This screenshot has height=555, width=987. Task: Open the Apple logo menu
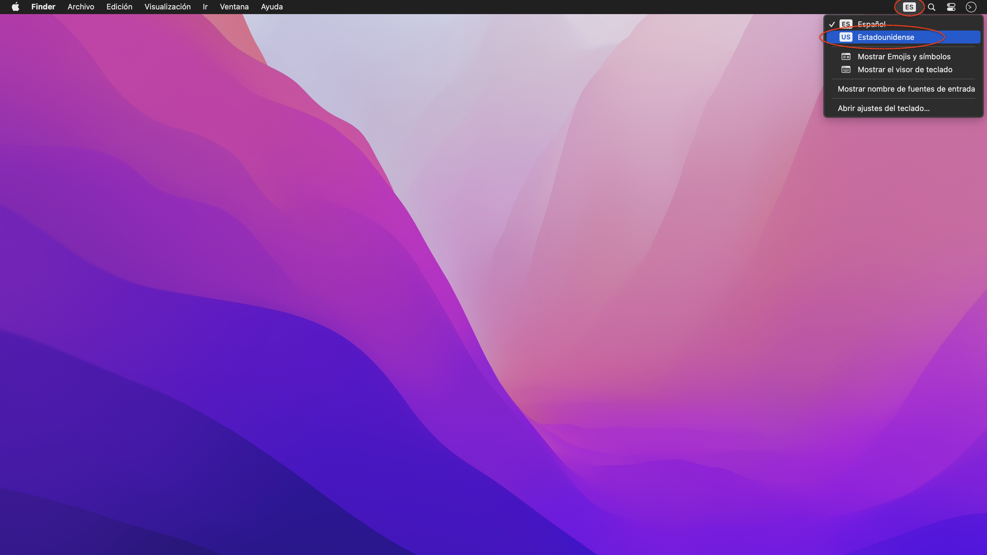15,7
